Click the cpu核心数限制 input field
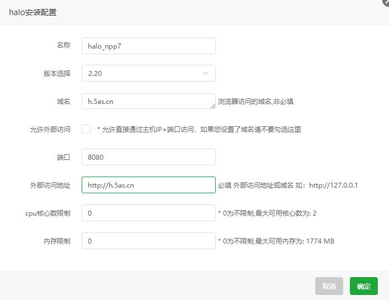Viewport: 389px width, 300px height. pyautogui.click(x=148, y=213)
